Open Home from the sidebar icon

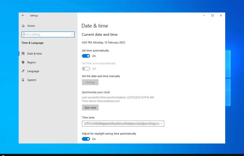pyautogui.click(x=23, y=26)
